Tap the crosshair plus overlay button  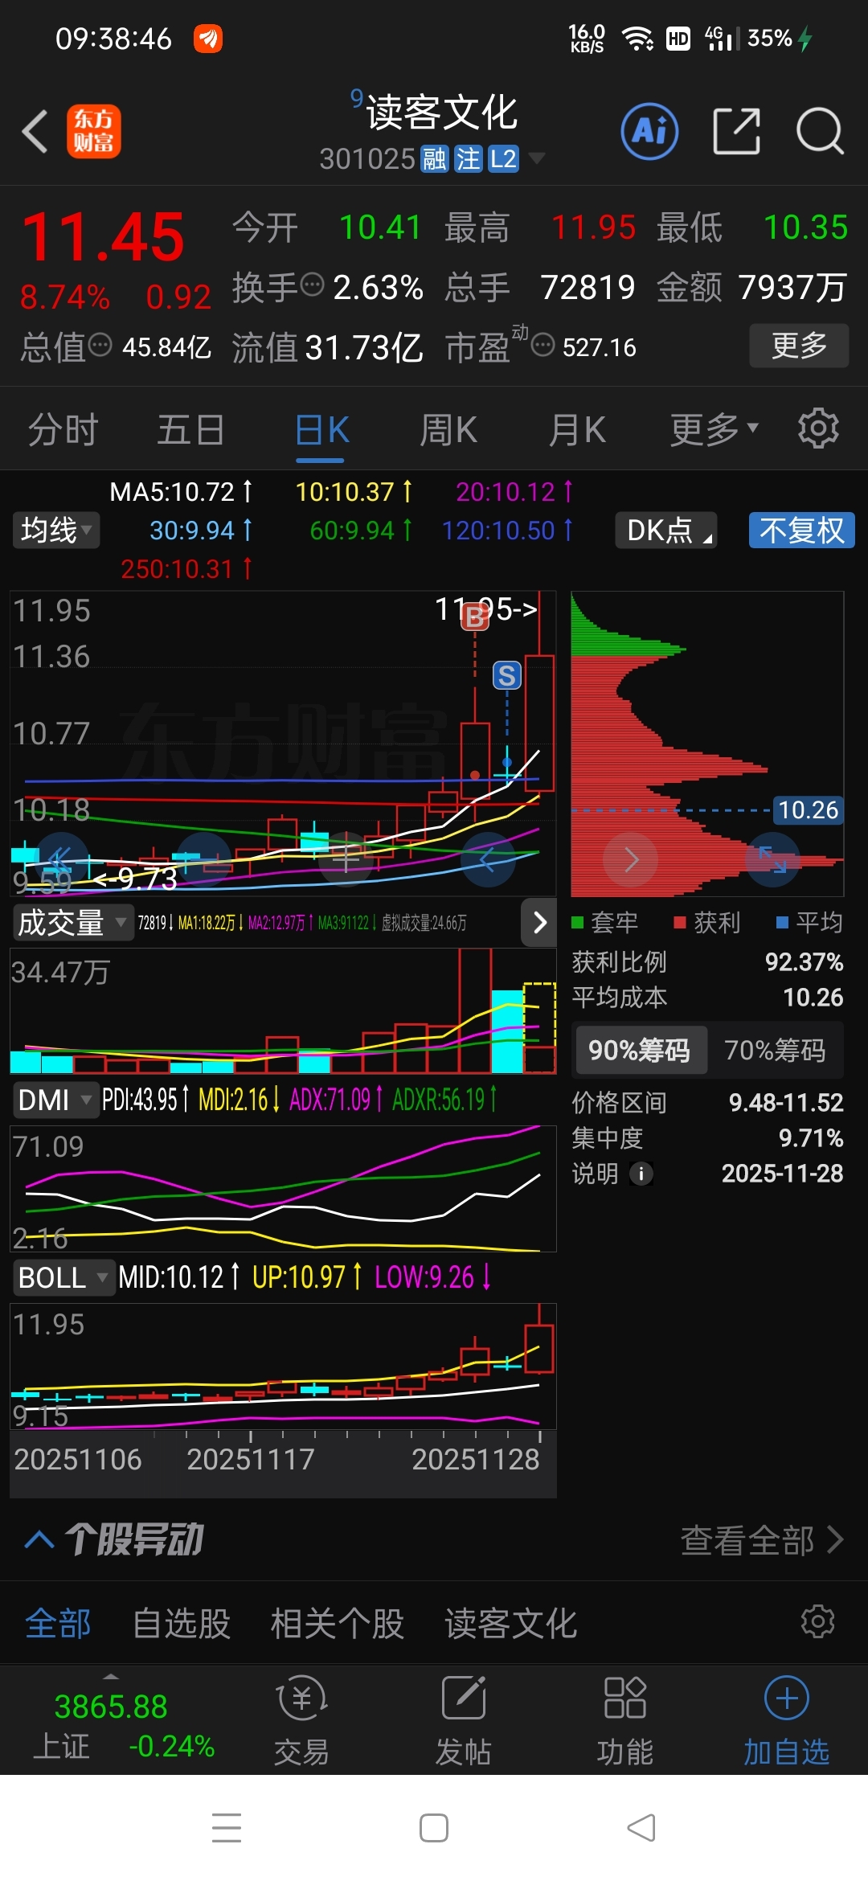346,859
